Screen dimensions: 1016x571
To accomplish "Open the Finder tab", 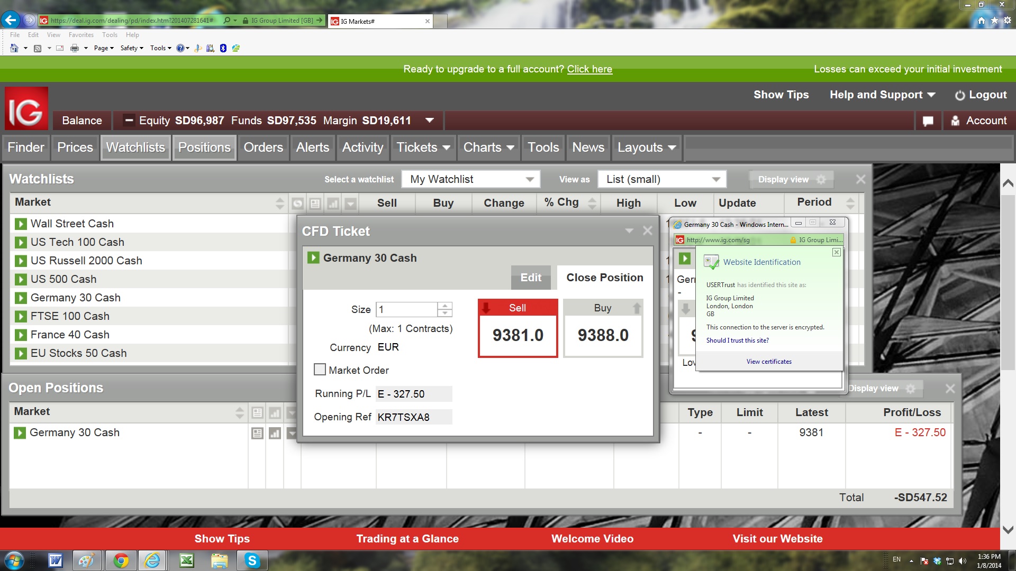I will click(26, 148).
